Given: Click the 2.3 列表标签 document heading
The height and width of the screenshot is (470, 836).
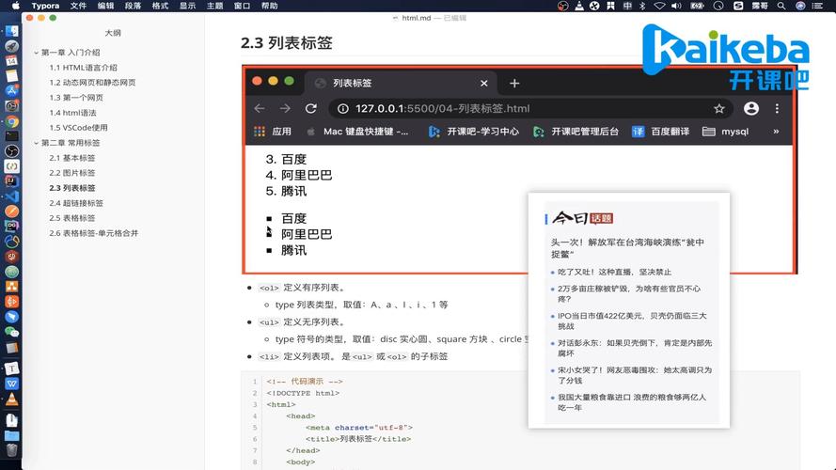Looking at the screenshot, I should pos(287,43).
